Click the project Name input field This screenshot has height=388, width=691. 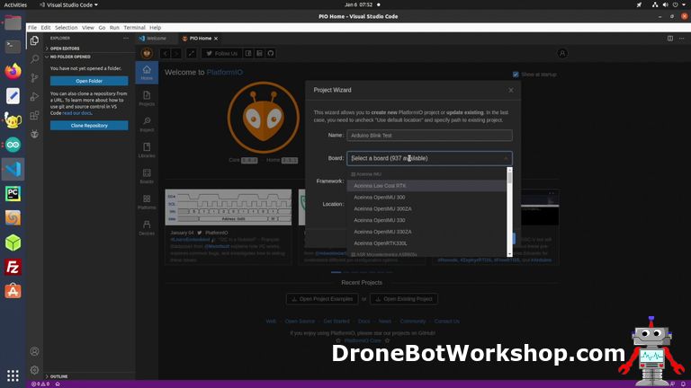pyautogui.click(x=429, y=135)
